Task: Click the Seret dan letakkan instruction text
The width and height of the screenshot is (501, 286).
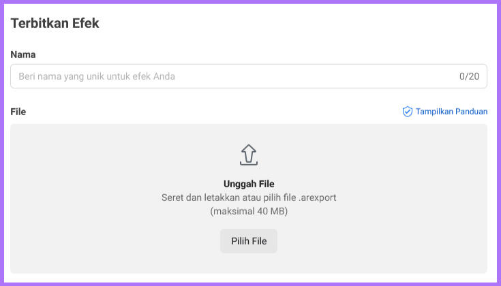Action: point(249,197)
